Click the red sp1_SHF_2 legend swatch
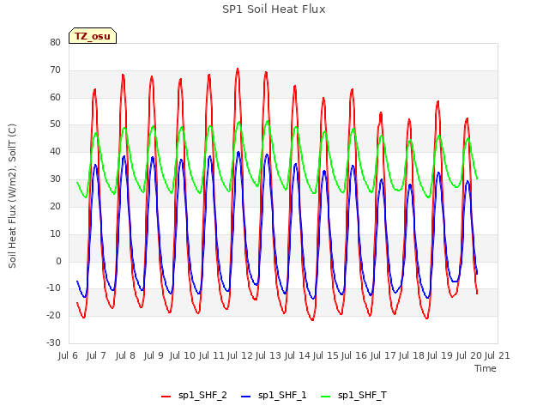This screenshot has height=412, width=549. [x=166, y=397]
